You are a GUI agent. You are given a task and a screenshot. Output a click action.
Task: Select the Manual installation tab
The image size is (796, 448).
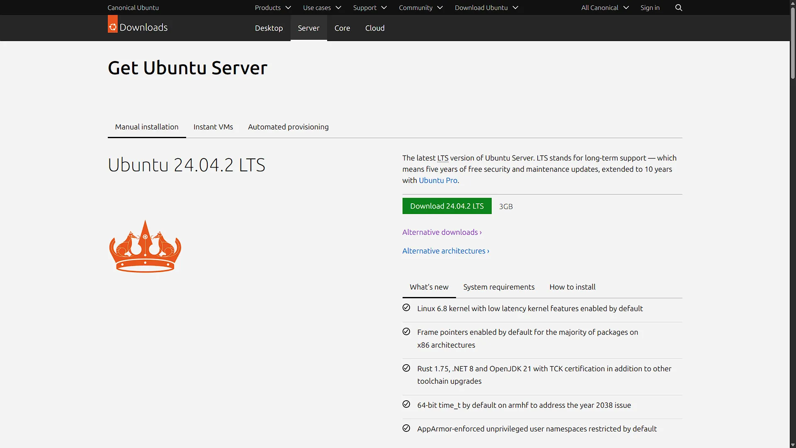pos(147,127)
